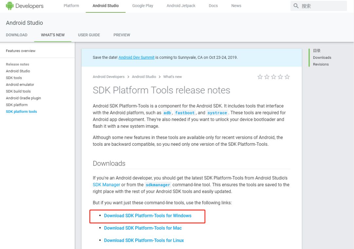
Task: Open the Platform top menu
Action: 71,6
